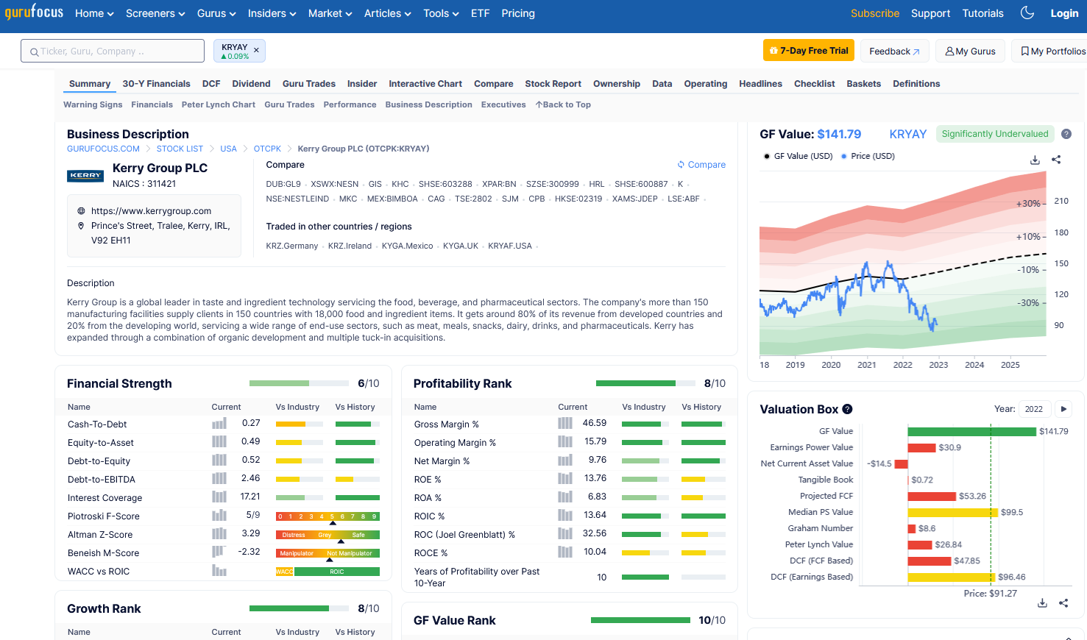Go to the Interactive Chart tab
Screen dimensions: 1087x640
(x=425, y=84)
